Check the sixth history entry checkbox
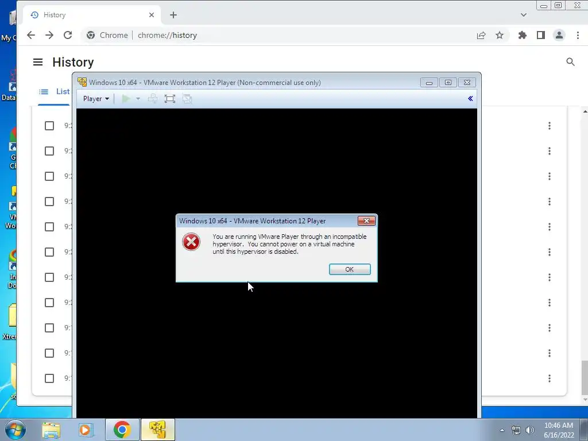The width and height of the screenshot is (588, 441). (49, 252)
